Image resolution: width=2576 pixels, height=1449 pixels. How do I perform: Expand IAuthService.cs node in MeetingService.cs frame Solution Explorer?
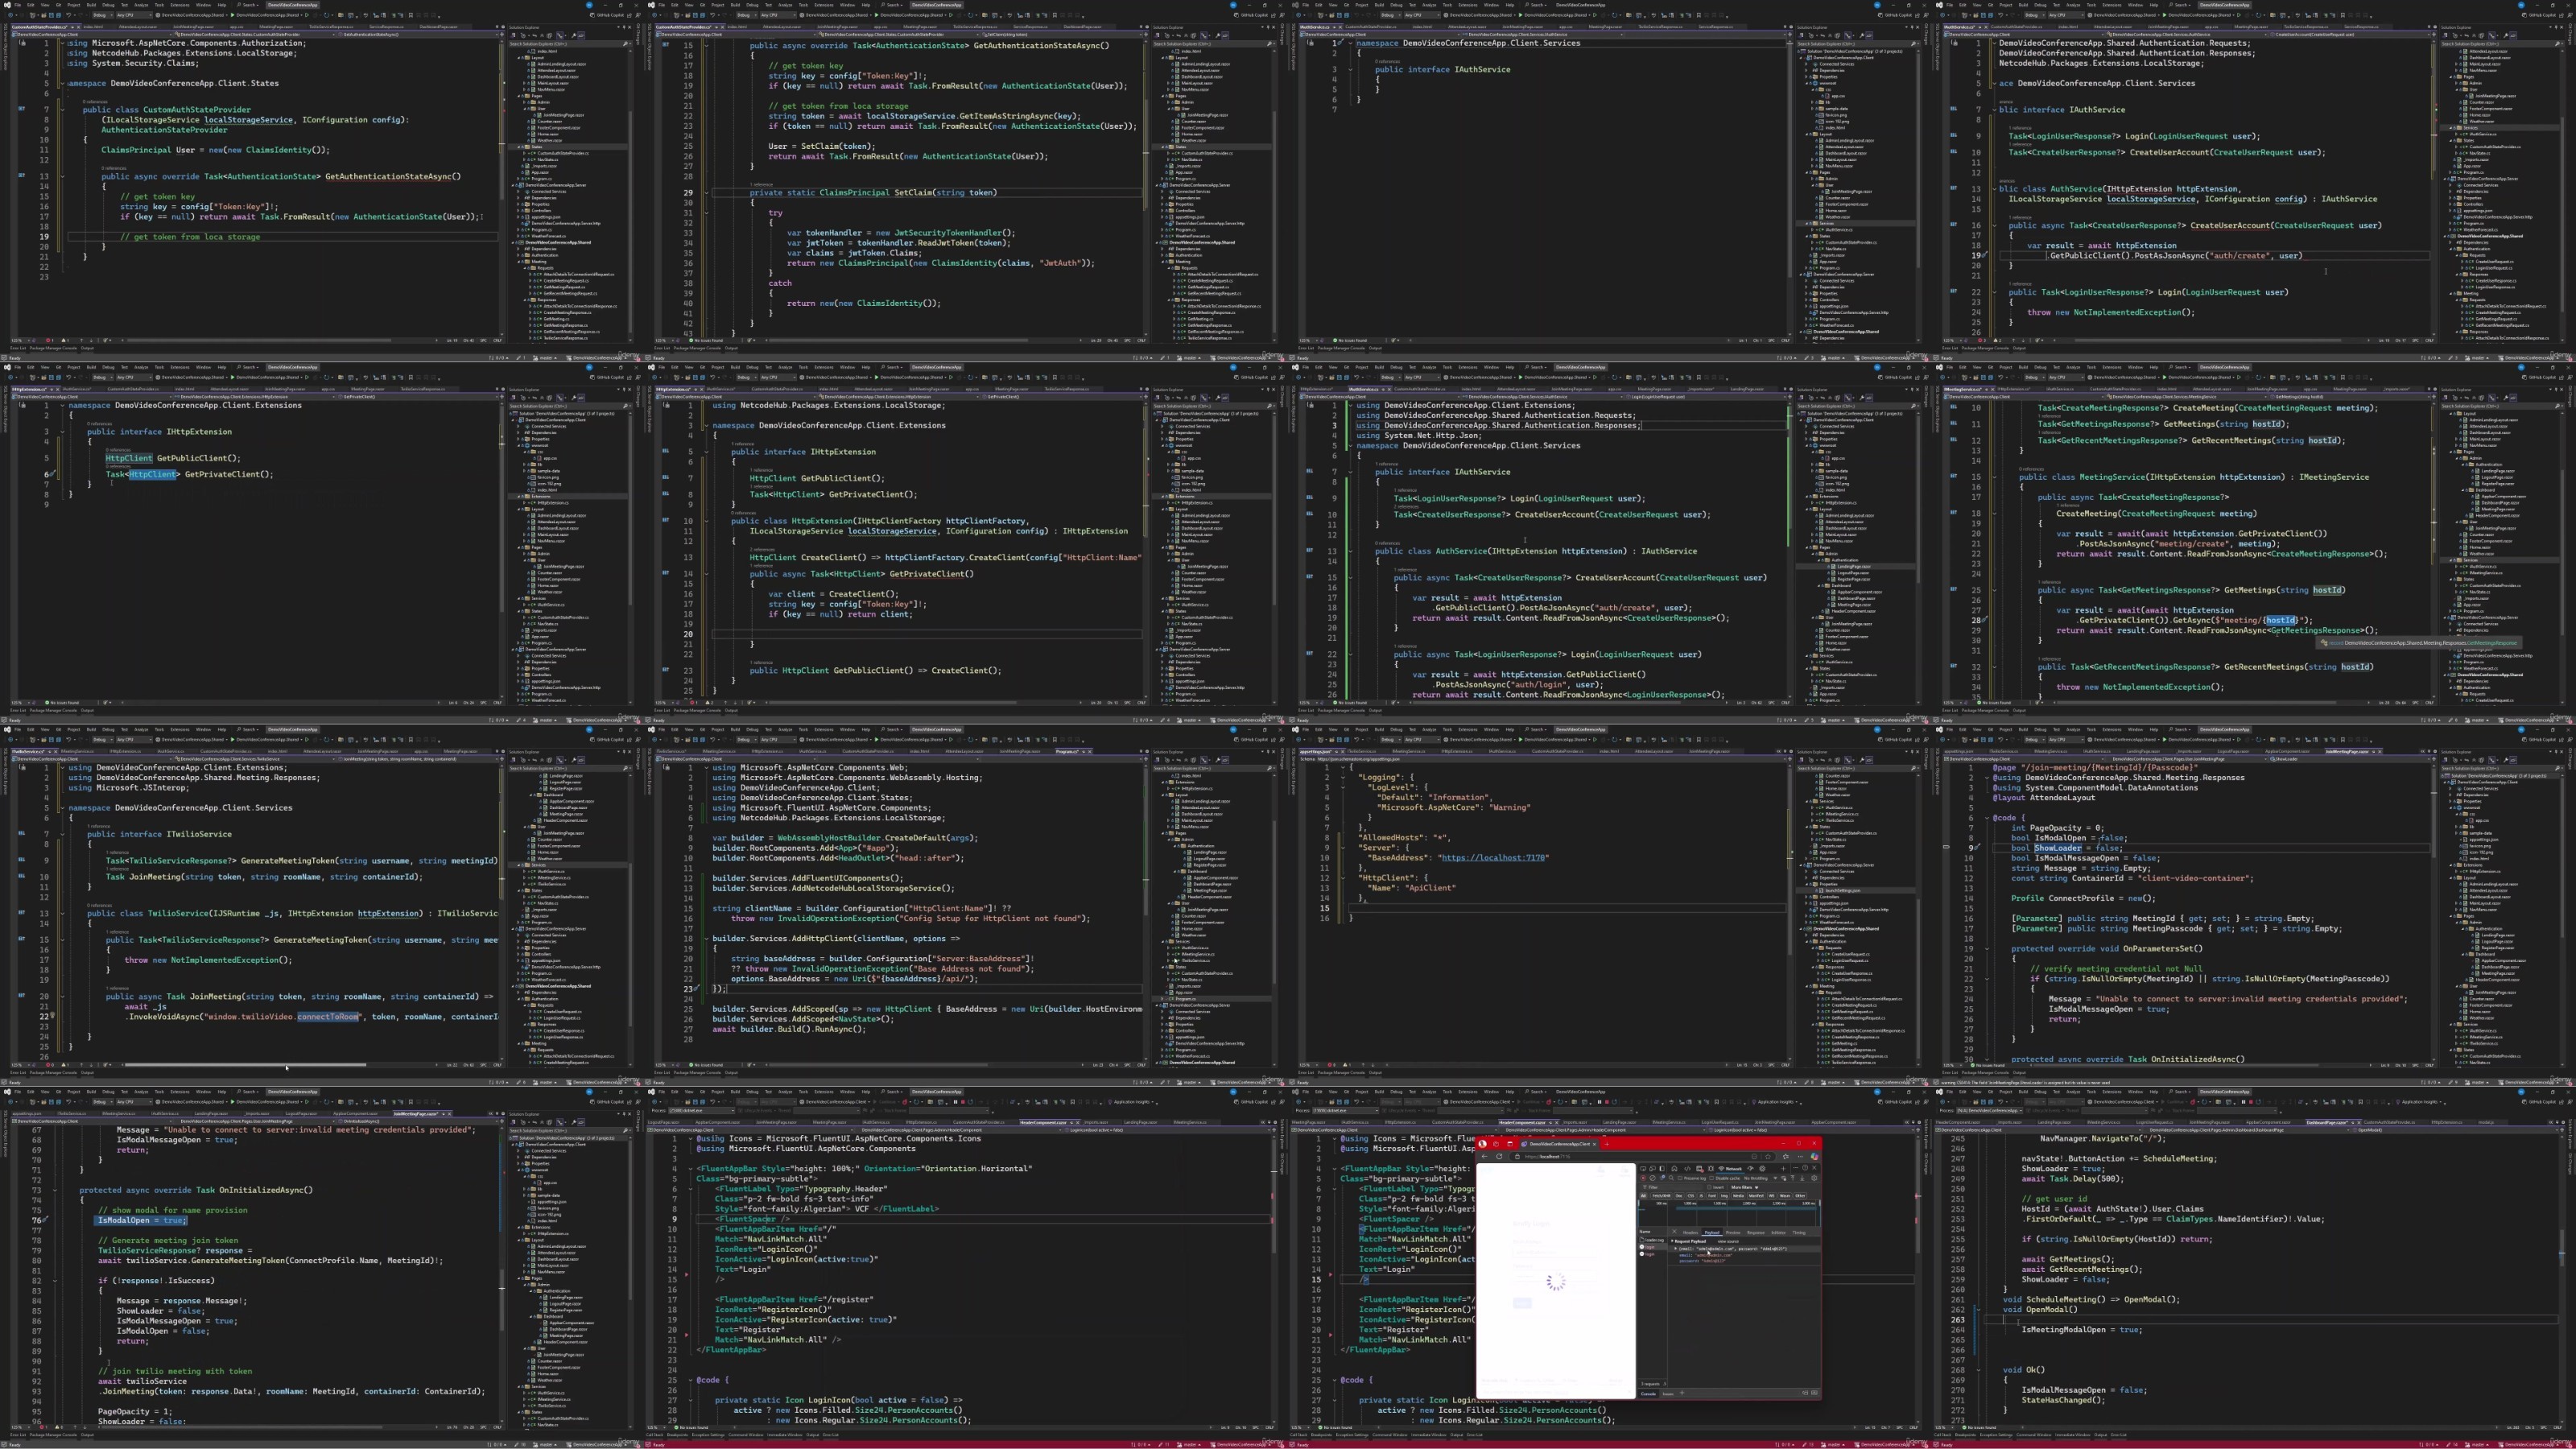2456,567
